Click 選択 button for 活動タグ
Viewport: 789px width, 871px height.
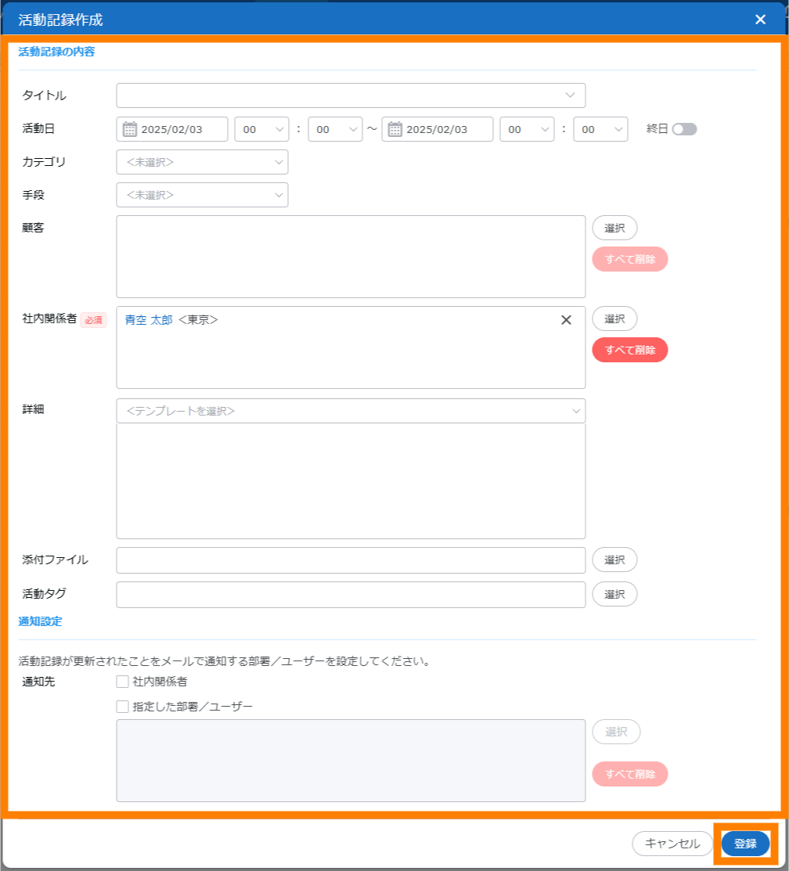click(x=614, y=595)
